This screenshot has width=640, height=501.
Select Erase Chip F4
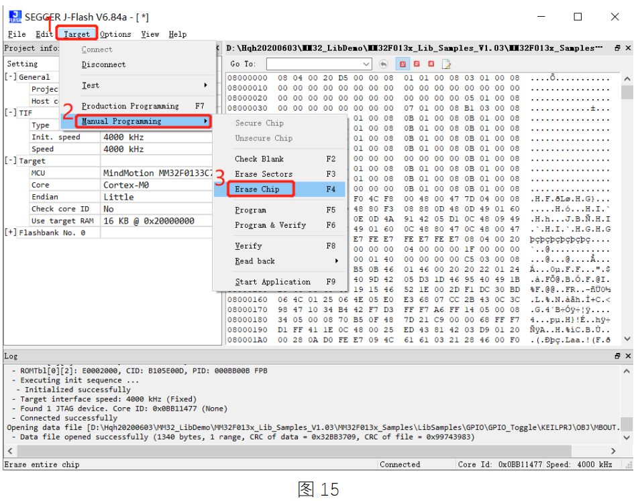(x=280, y=189)
